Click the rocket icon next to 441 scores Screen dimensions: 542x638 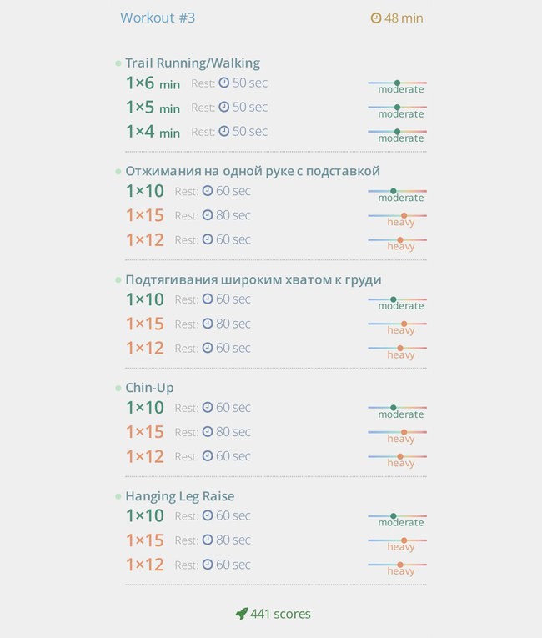(242, 614)
